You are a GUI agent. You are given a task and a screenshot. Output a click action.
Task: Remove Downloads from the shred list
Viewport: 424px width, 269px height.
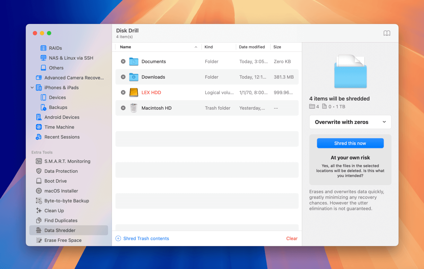coord(123,77)
